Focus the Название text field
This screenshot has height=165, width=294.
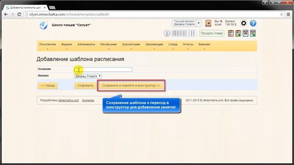tap(103, 70)
